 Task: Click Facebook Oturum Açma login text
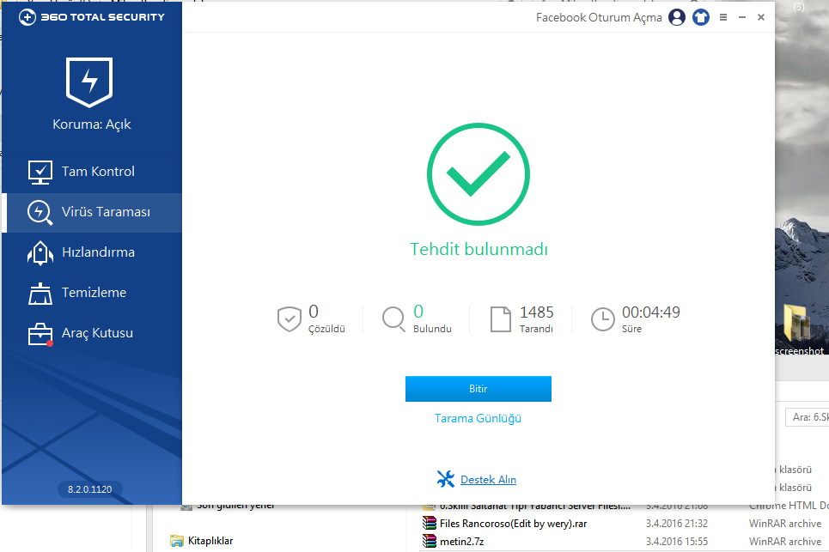tap(599, 17)
